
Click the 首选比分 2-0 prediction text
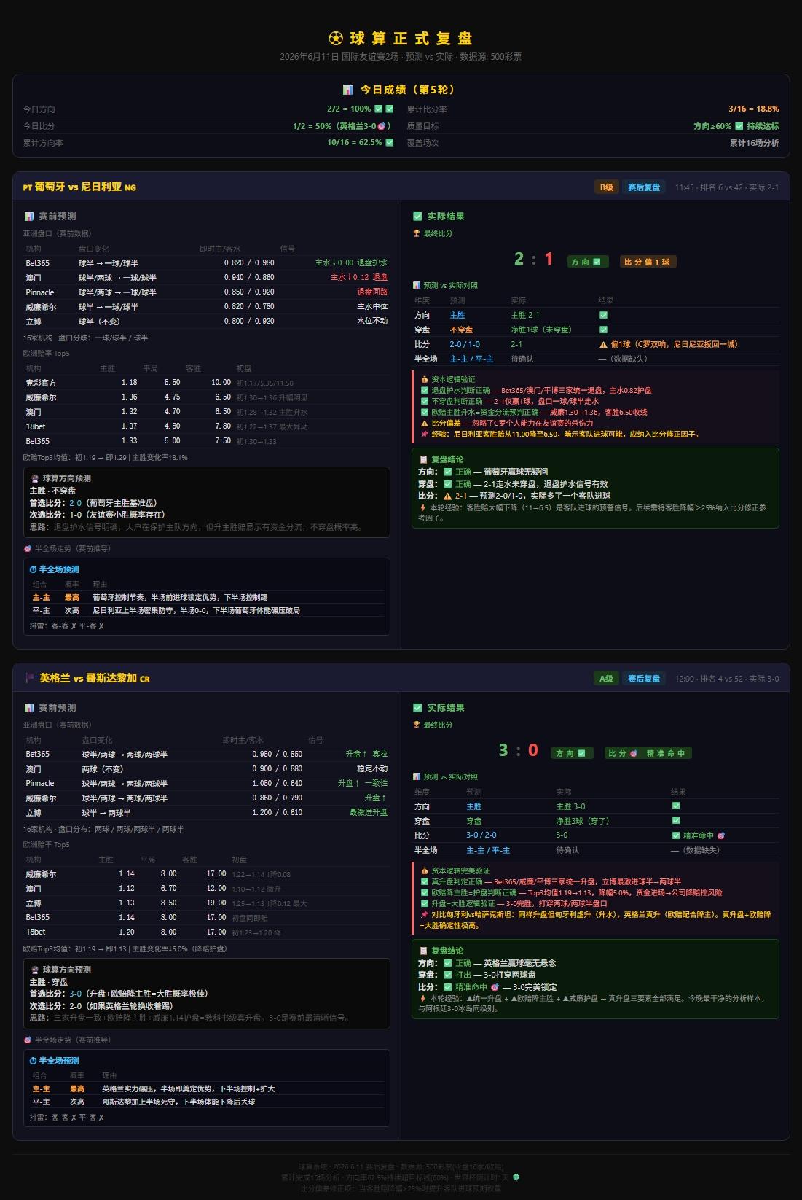click(93, 503)
